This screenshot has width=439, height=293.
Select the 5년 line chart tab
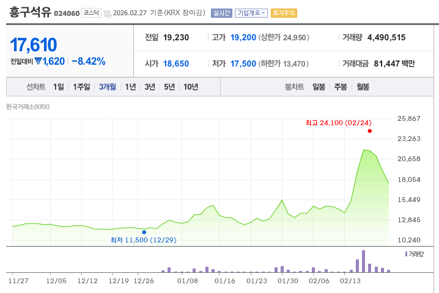point(169,87)
